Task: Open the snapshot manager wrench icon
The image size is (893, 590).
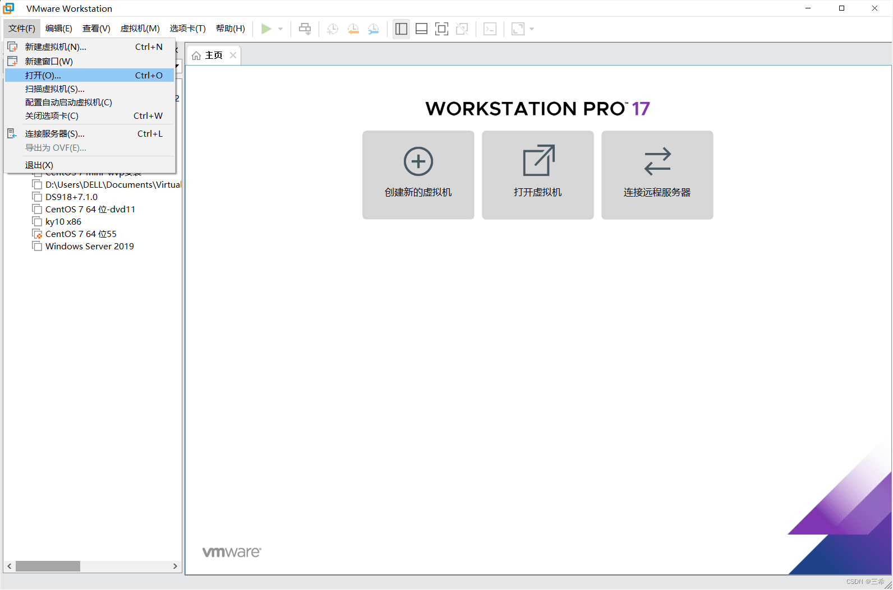Action: pos(373,29)
